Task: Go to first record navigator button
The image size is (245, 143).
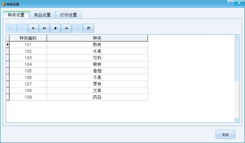Action: click(11, 28)
